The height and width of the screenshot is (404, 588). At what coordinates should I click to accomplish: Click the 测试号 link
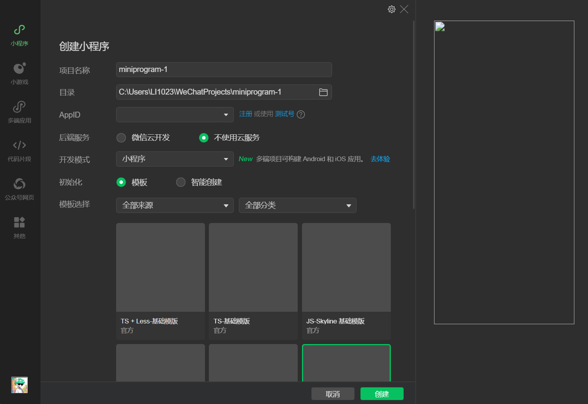284,114
